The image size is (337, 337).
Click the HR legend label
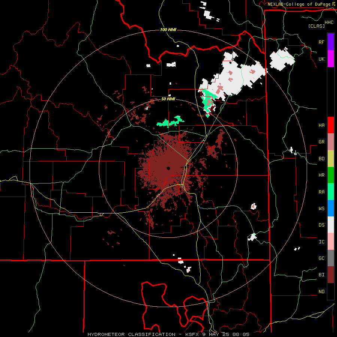[321, 175]
